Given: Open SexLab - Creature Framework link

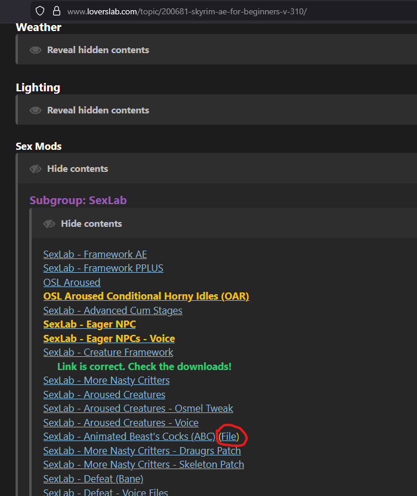Looking at the screenshot, I should pos(108,352).
